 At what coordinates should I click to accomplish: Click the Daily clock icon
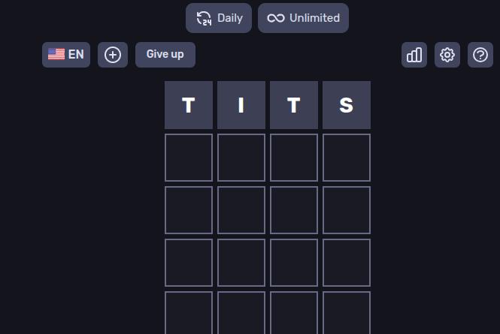tap(204, 18)
